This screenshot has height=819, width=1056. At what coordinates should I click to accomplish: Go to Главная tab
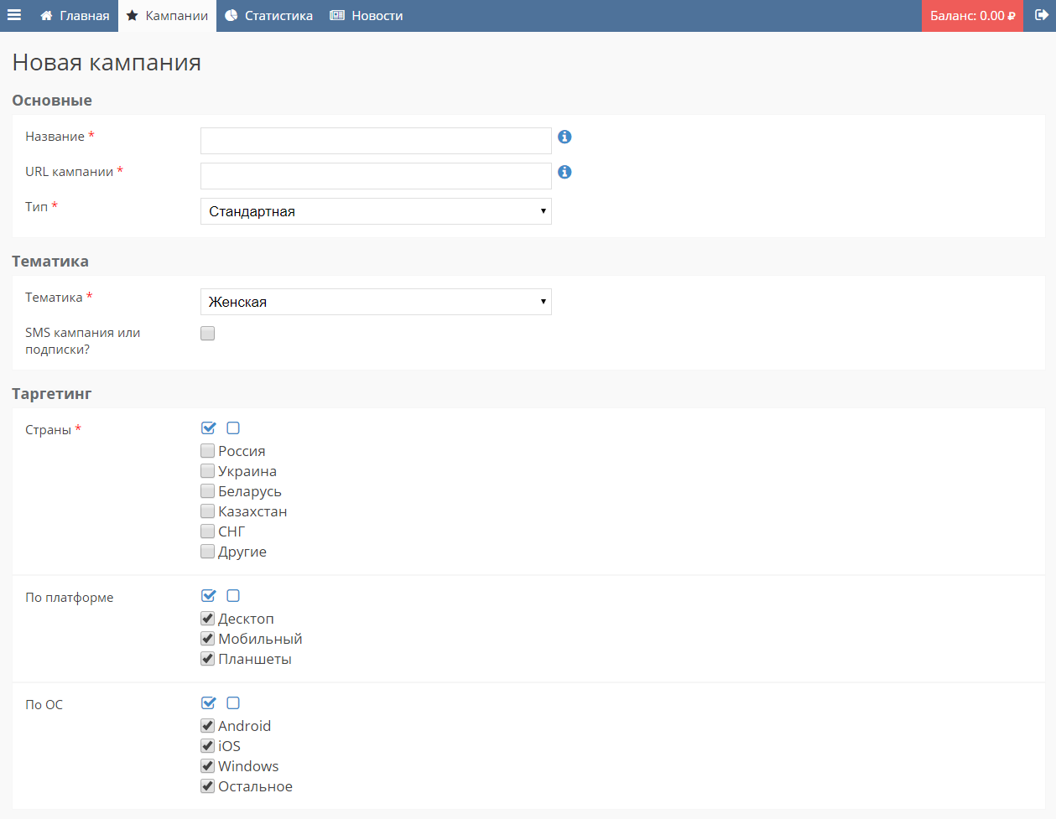click(75, 16)
